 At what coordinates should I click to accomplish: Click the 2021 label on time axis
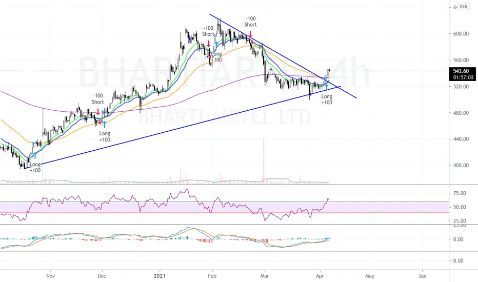(x=160, y=276)
